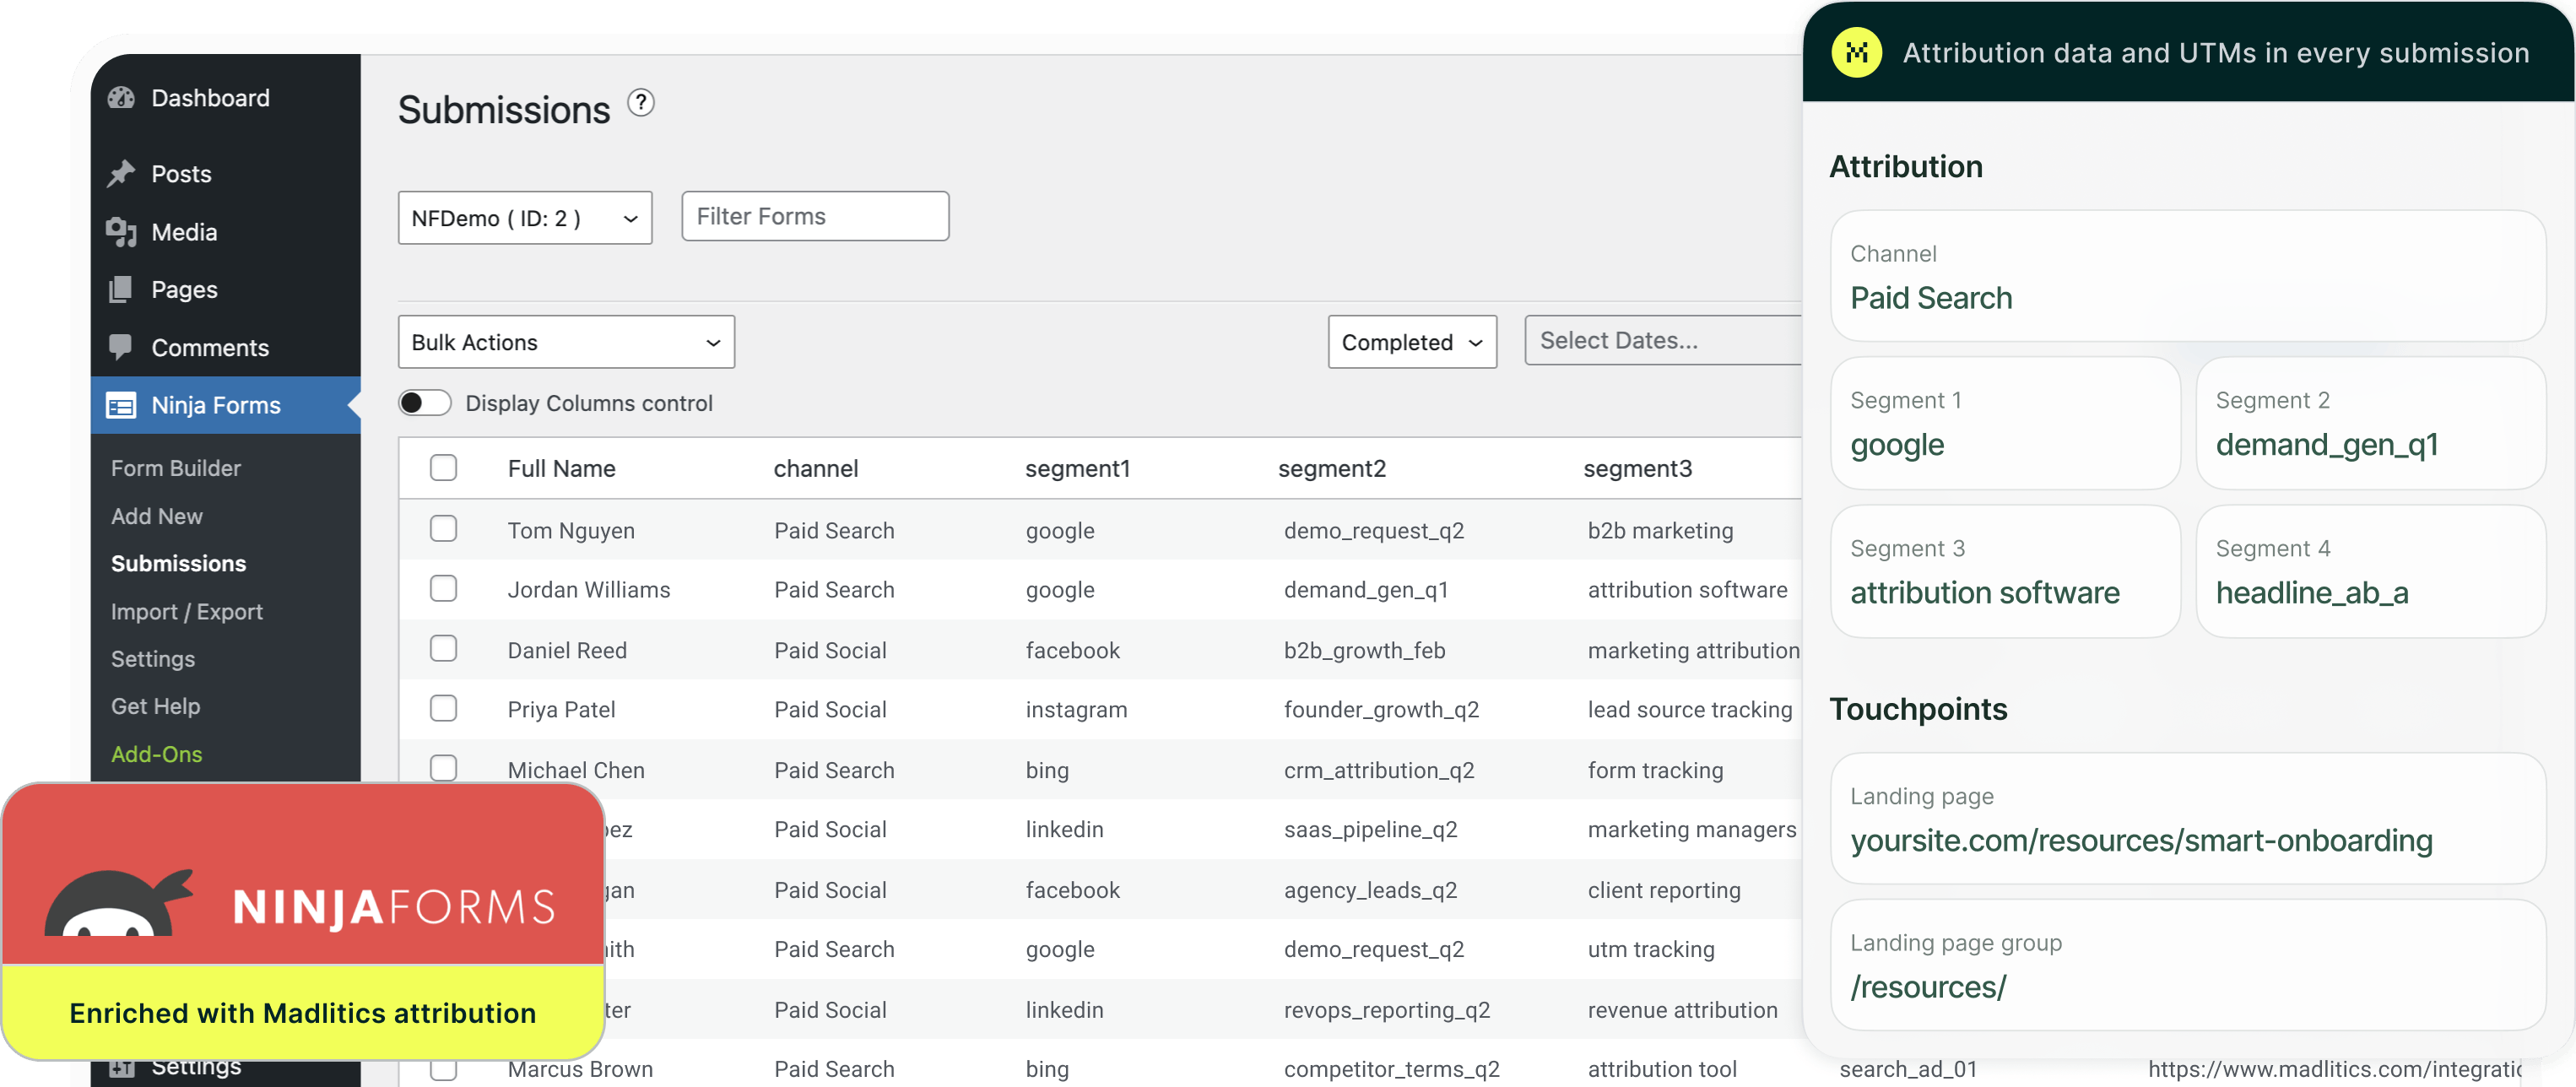Check the select-all checkbox in table header

point(443,467)
